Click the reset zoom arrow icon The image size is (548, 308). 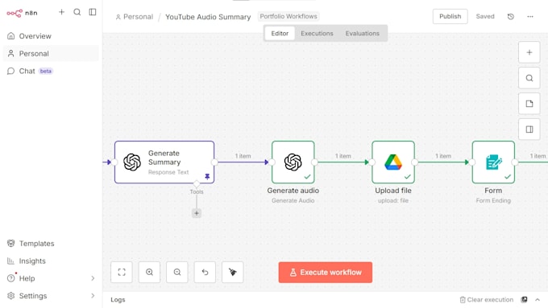[205, 272]
